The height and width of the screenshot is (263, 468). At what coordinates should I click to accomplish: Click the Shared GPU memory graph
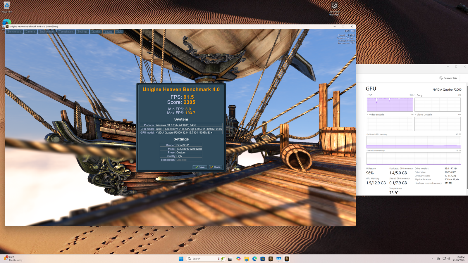[414, 158]
